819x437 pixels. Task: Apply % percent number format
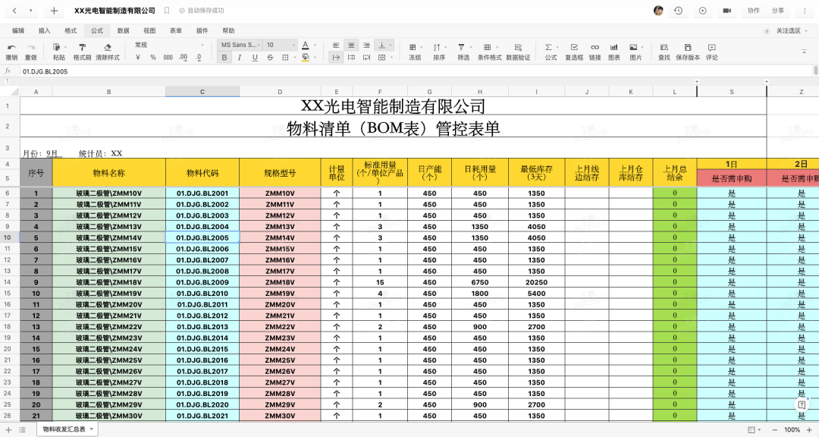point(153,58)
